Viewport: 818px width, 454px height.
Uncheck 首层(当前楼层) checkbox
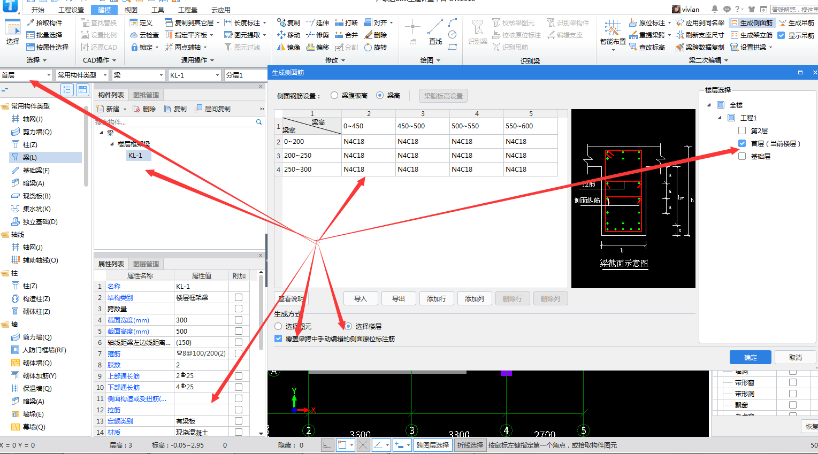742,143
